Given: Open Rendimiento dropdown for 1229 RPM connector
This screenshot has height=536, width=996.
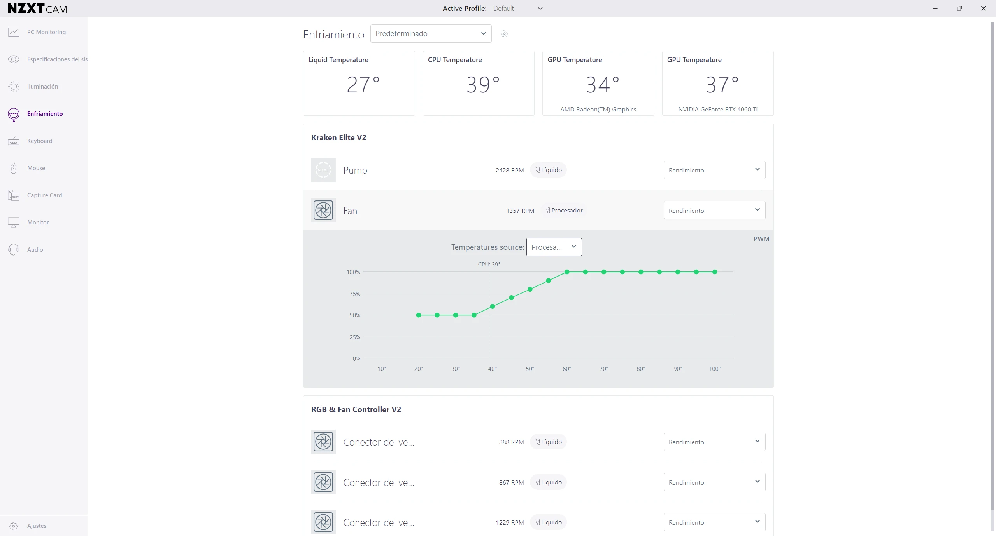Looking at the screenshot, I should 714,522.
